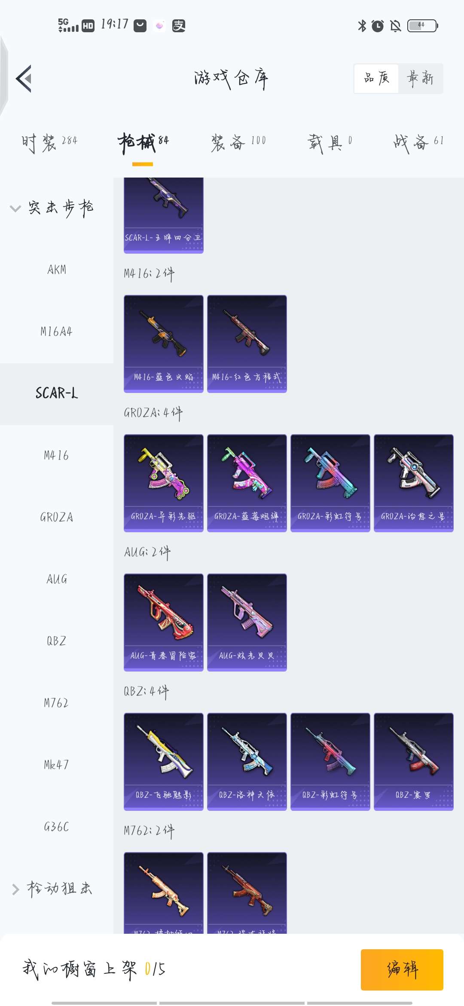Choose Mk47 from sidebar list
Image resolution: width=464 pixels, height=1006 pixels.
(x=57, y=765)
